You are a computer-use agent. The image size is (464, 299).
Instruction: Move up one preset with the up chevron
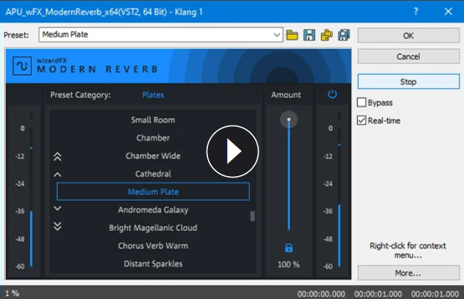click(57, 175)
